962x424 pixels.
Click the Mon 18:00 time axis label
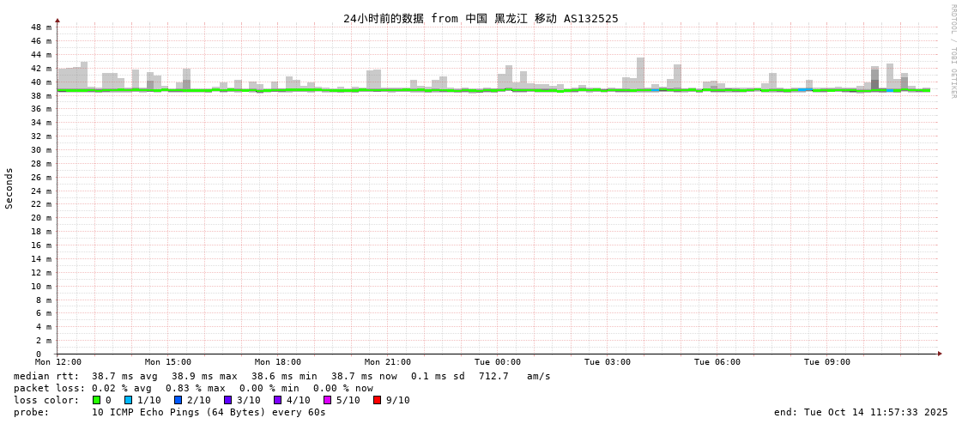click(x=278, y=362)
